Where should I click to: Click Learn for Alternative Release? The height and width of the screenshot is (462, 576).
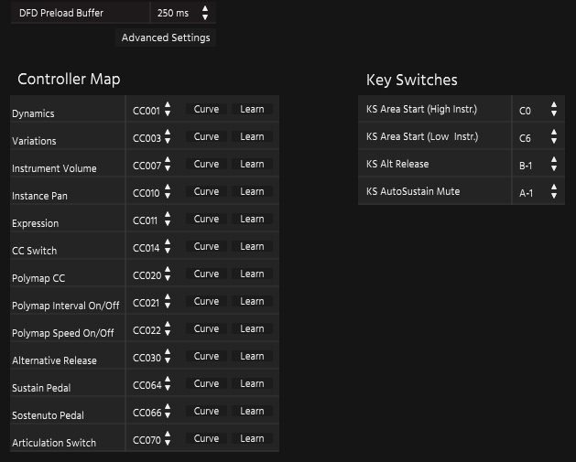(x=252, y=356)
